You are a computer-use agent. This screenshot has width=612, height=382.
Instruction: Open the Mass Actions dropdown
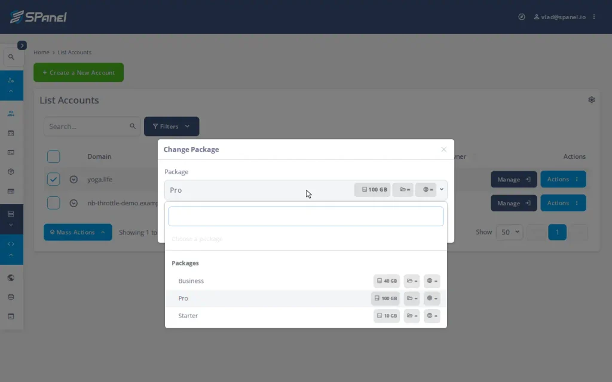[x=78, y=232]
